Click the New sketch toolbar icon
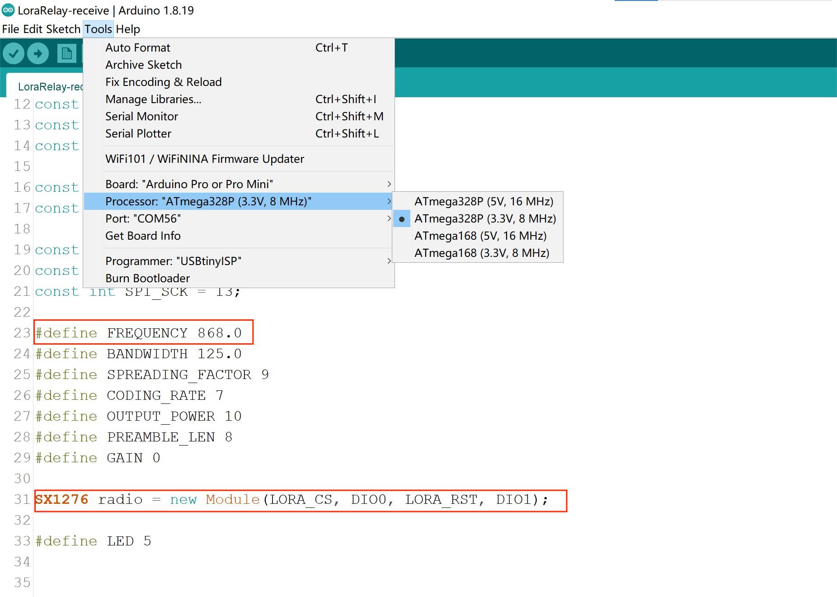This screenshot has height=597, width=837. [66, 54]
